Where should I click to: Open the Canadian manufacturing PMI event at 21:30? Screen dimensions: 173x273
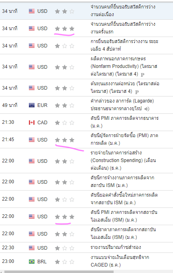124,122
